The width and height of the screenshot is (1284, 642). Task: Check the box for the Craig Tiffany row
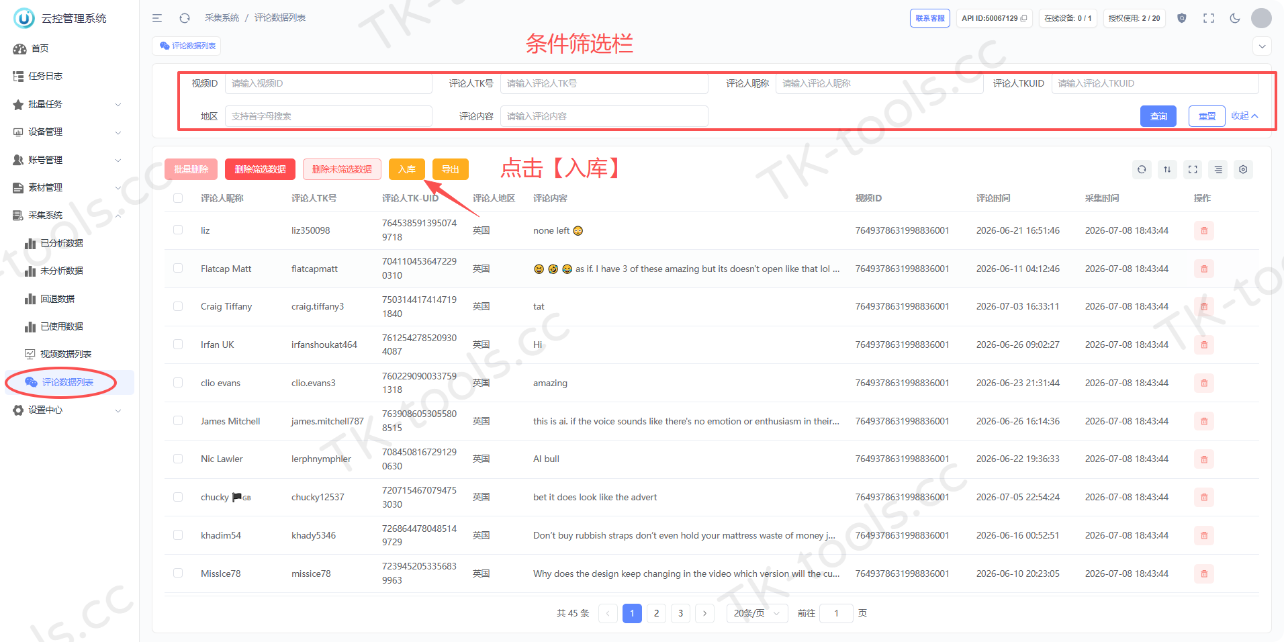178,306
